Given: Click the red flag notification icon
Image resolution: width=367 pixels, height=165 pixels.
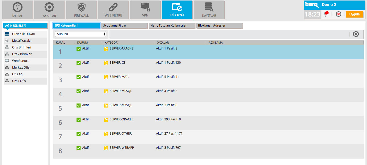Looking at the screenshot, I should pos(327,14).
